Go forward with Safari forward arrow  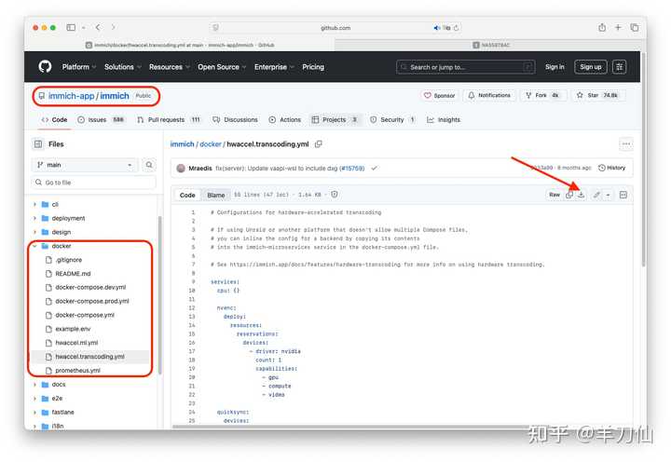click(113, 27)
